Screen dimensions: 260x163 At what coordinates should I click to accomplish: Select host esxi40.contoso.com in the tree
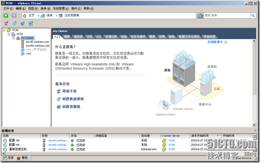(x=38, y=46)
